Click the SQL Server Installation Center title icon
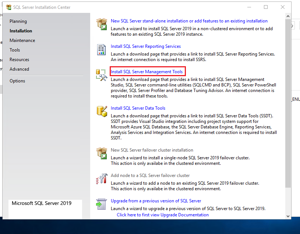The width and height of the screenshot is (300, 234). 8,7
